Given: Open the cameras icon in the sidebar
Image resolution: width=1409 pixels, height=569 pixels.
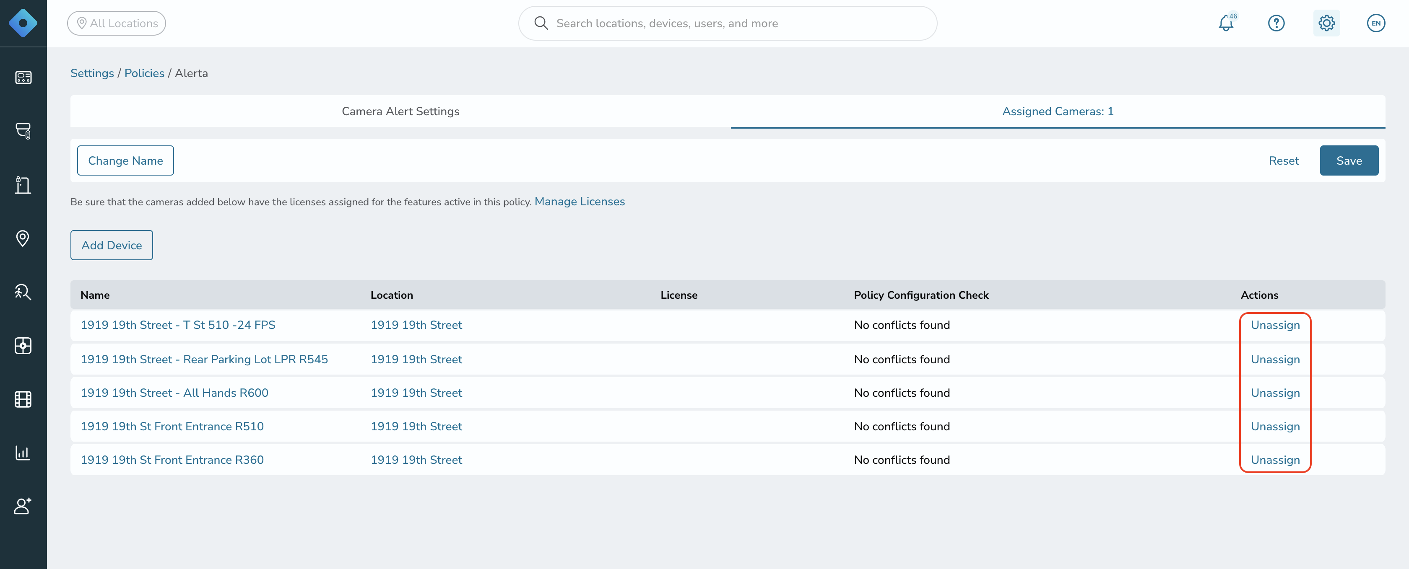Looking at the screenshot, I should (x=23, y=131).
